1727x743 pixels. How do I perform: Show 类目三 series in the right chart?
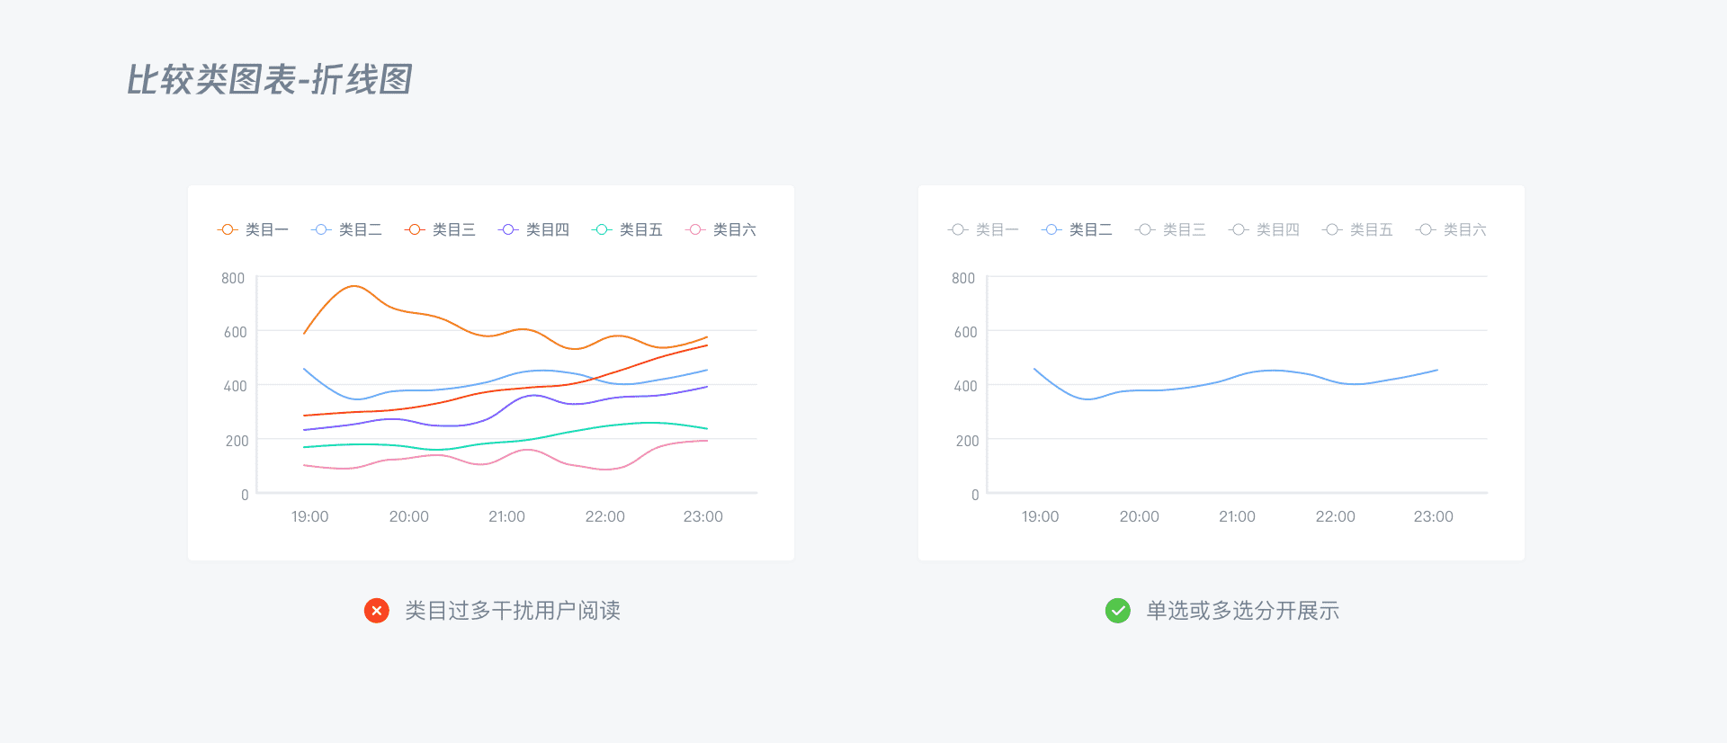(x=1170, y=230)
